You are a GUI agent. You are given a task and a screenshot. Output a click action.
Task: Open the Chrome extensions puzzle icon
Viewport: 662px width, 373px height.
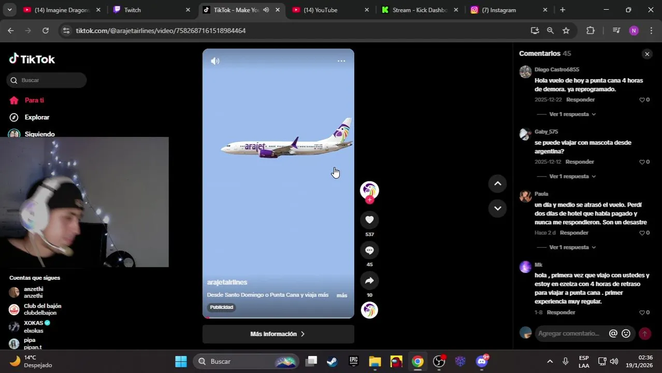click(x=591, y=31)
